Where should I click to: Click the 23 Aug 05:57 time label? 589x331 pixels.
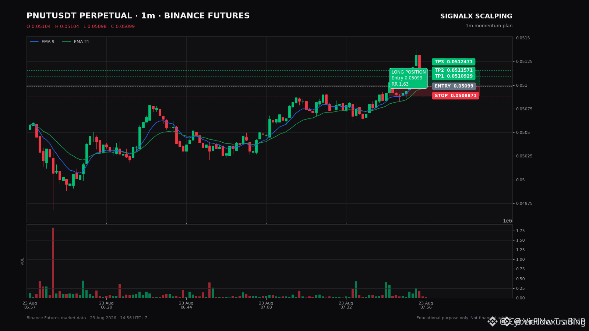point(30,305)
